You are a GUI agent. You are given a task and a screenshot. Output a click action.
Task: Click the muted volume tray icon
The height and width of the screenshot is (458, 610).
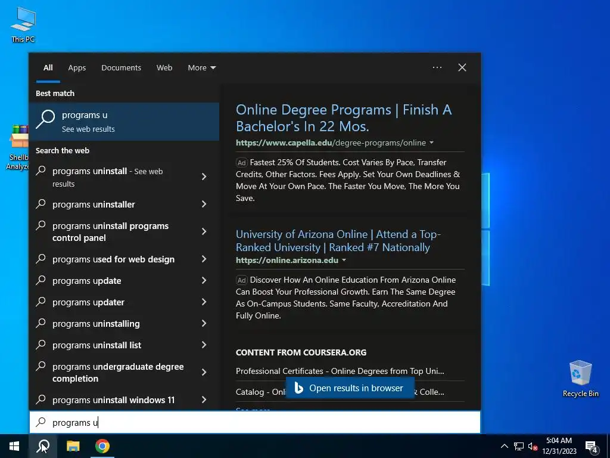coord(533,446)
